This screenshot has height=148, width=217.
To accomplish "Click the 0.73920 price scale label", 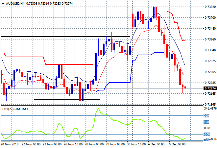I will point(210,7).
